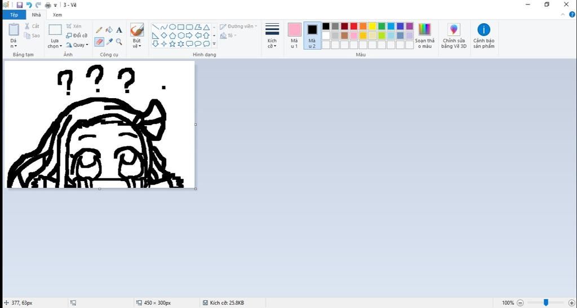Open the Đường viền outline dropdown
The image size is (577, 308).
(x=238, y=27)
